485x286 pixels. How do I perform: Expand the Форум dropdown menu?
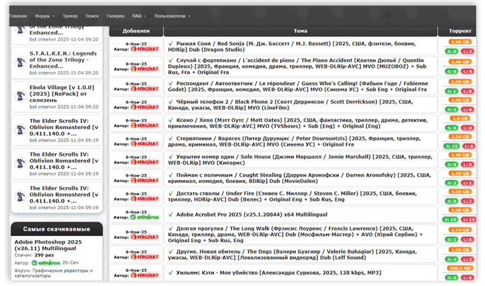44,16
